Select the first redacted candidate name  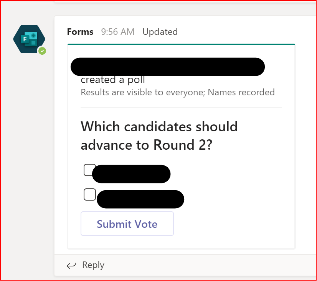(132, 173)
